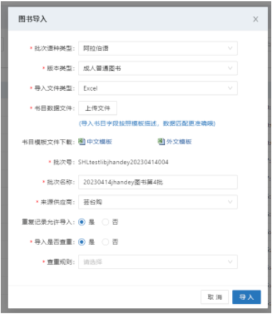Close the 图书导入 dialog with X

point(255,19)
